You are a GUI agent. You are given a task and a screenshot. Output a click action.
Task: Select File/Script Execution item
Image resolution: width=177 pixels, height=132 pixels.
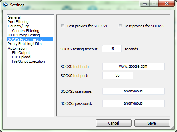(x=28, y=61)
